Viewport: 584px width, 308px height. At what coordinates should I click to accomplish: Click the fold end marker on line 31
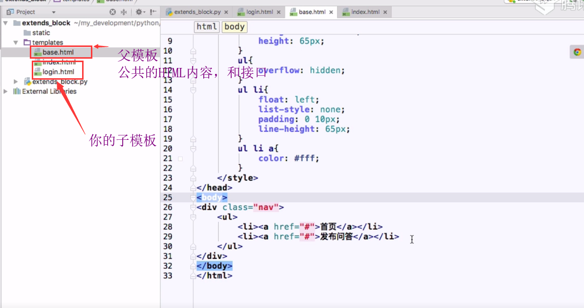click(x=193, y=256)
